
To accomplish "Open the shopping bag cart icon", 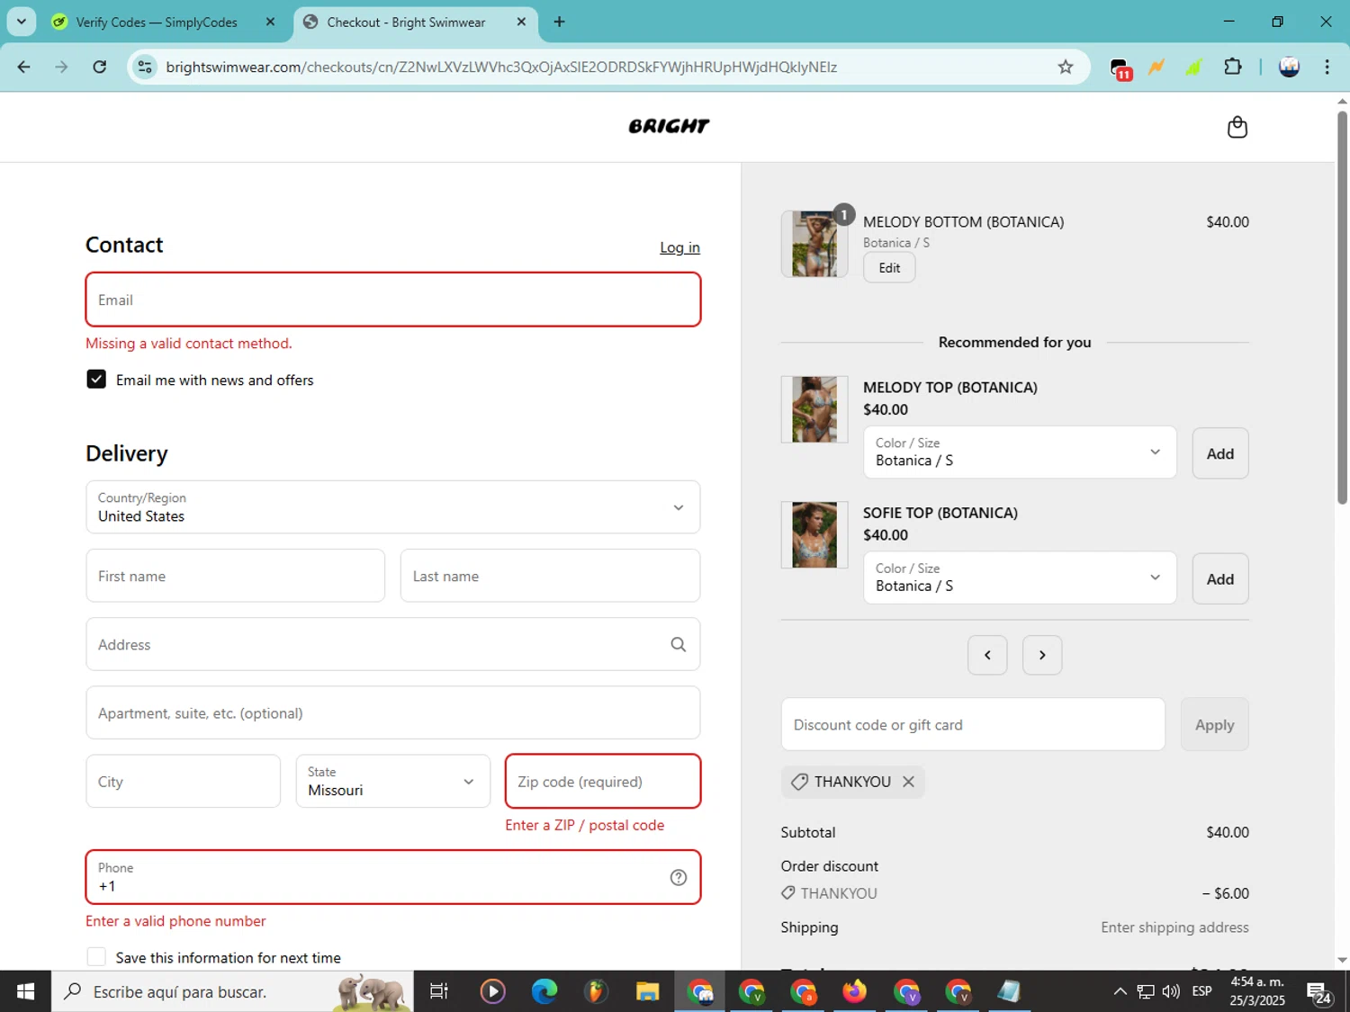I will [x=1237, y=127].
